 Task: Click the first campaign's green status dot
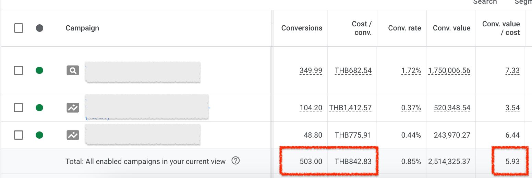[39, 71]
